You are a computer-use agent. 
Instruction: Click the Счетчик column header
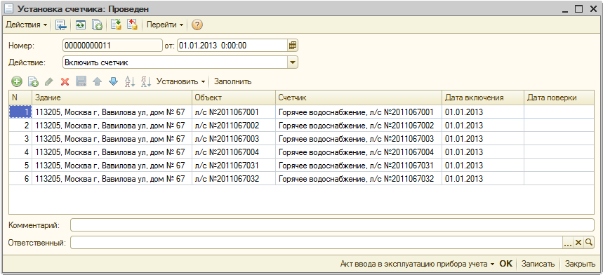click(359, 98)
